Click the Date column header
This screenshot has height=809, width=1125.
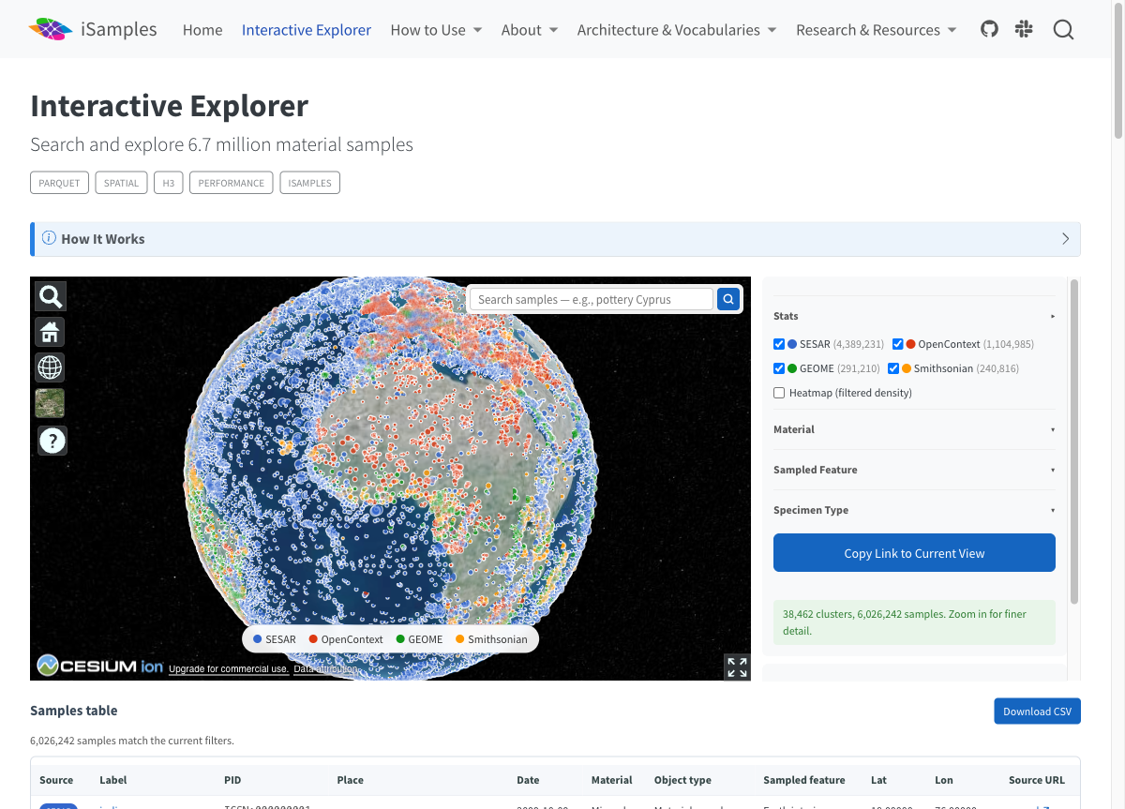coord(528,780)
